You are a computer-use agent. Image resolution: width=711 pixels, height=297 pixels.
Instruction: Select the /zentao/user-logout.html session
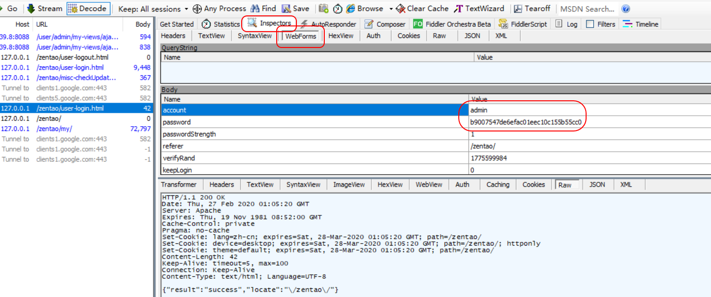[76, 57]
